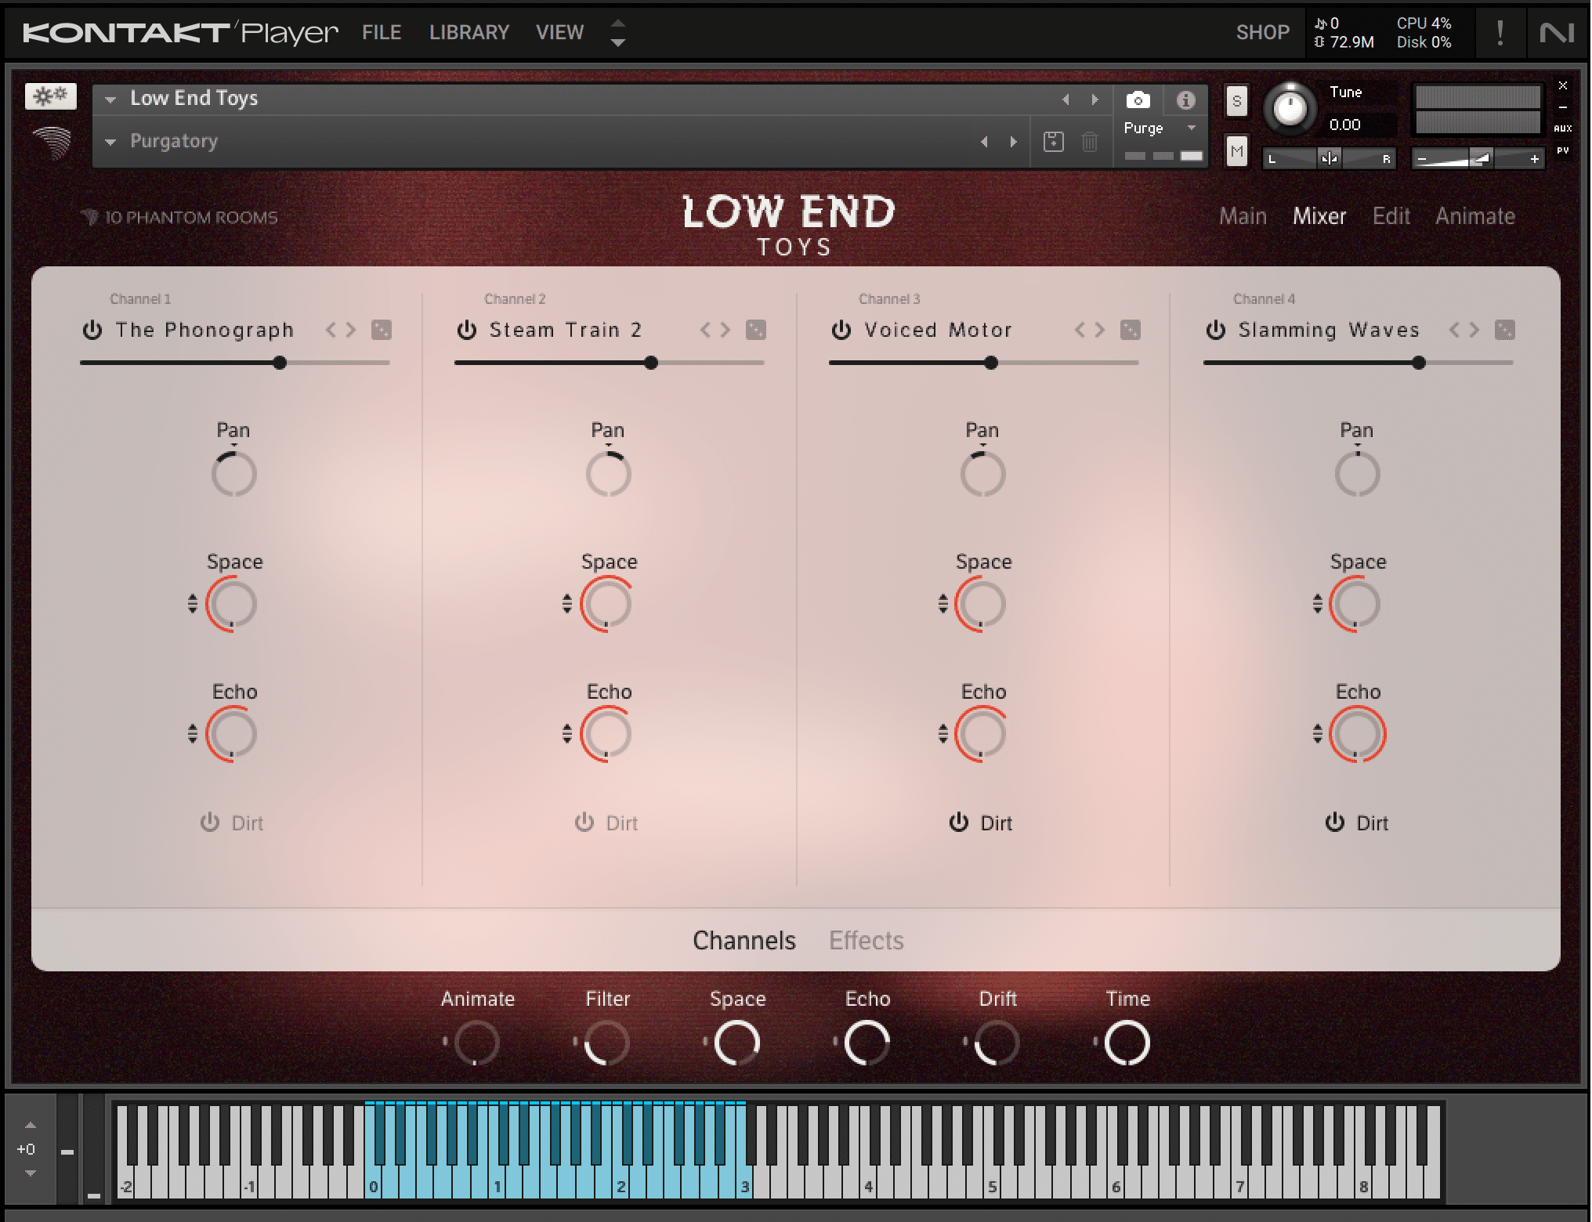Go to previous instrument arrow

[1066, 99]
